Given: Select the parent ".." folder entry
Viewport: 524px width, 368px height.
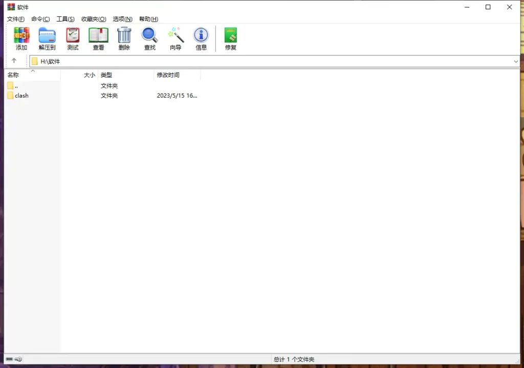Looking at the screenshot, I should [16, 86].
